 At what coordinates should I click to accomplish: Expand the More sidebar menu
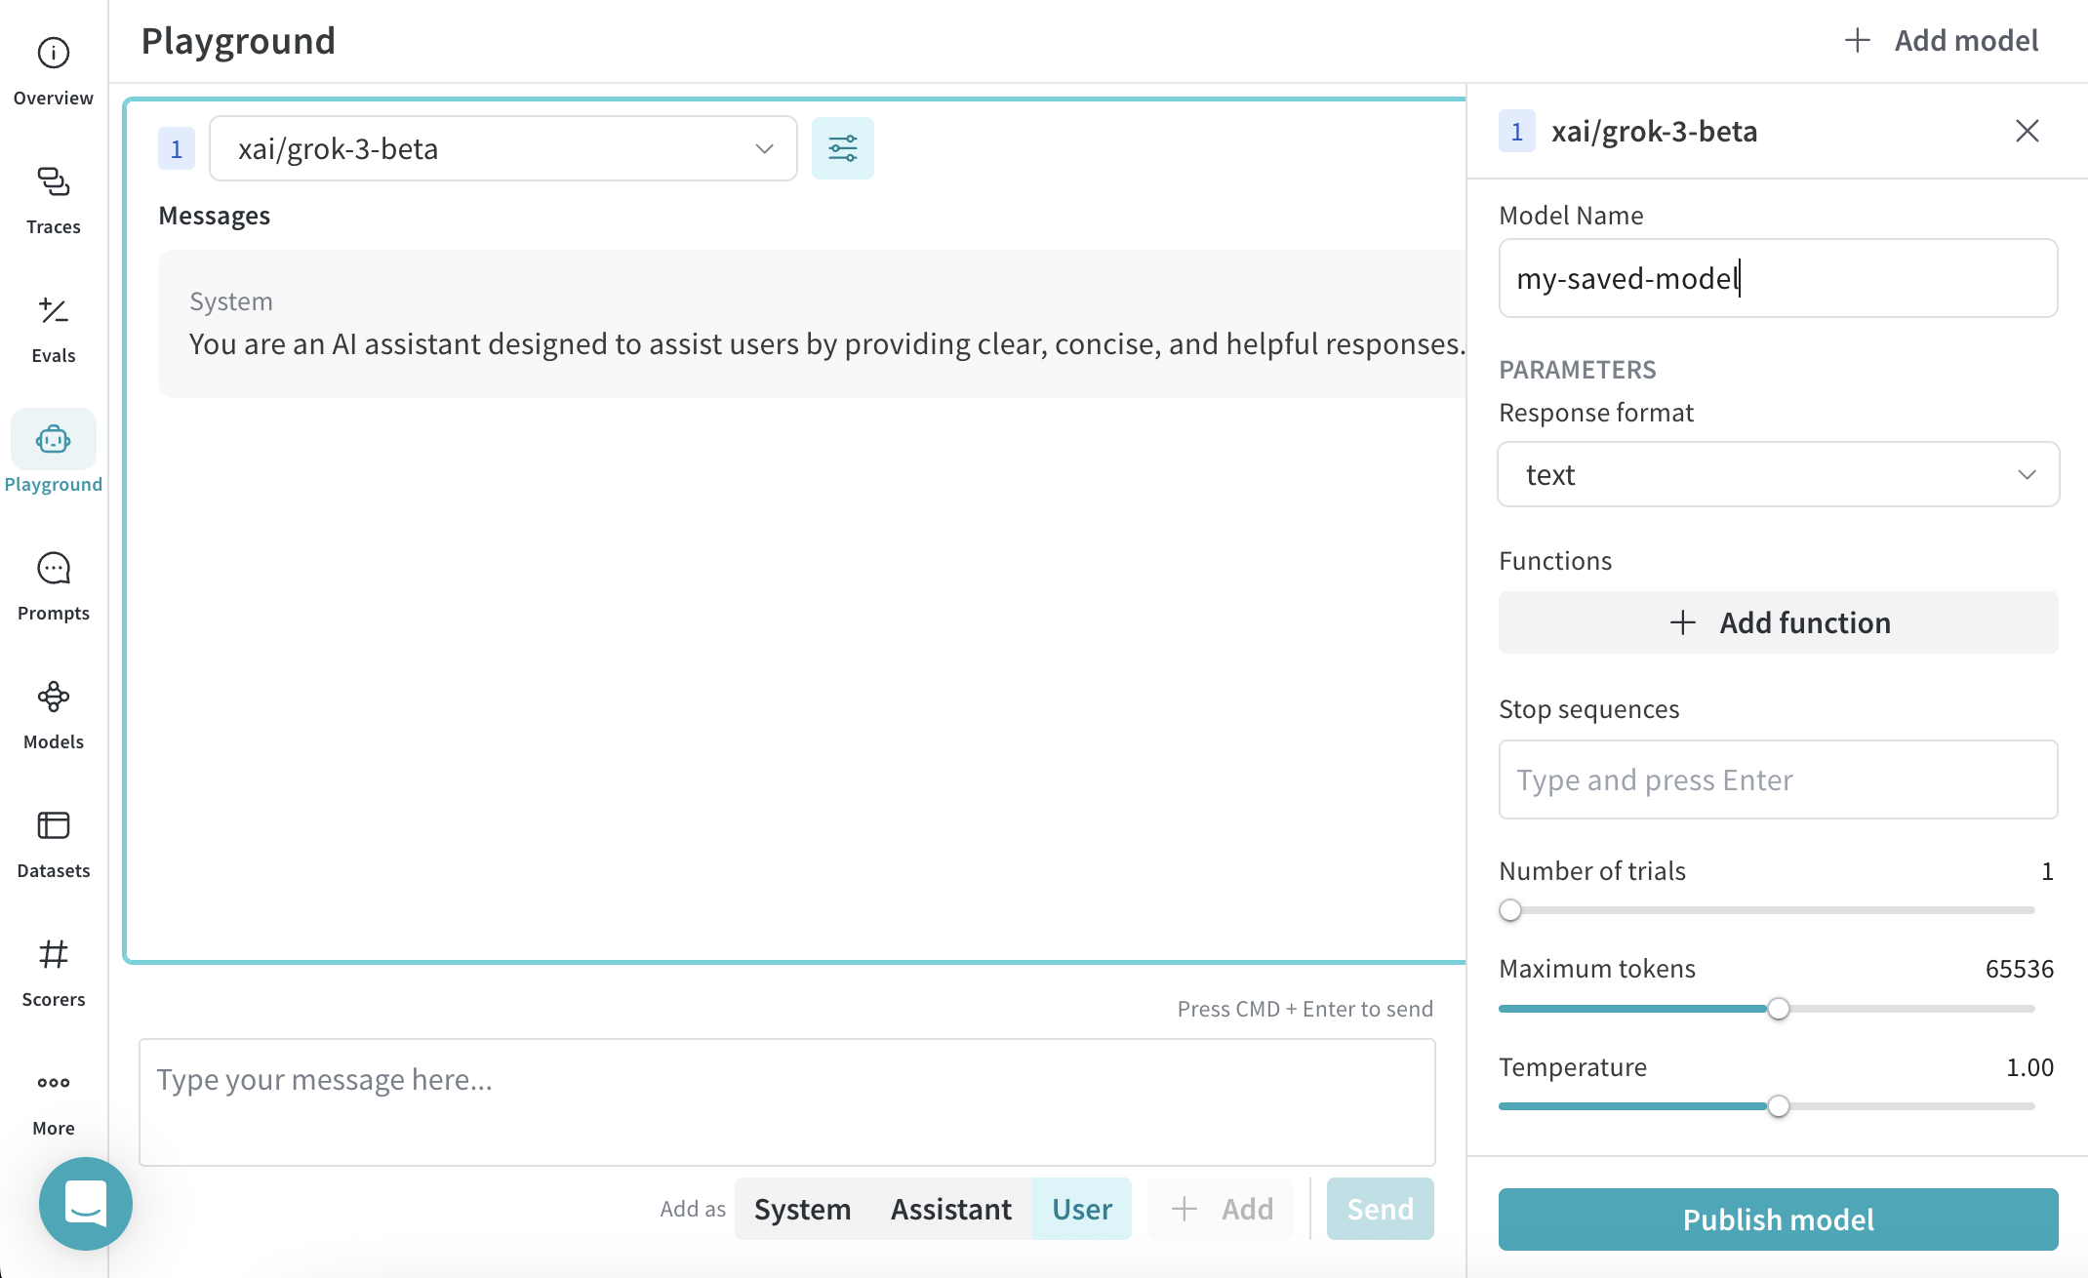click(54, 1083)
